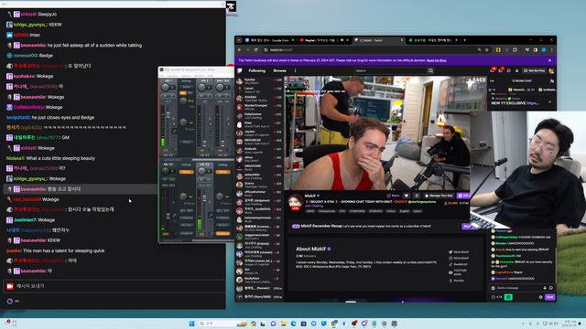
Task: Click the Twitch logo home icon
Action: pyautogui.click(x=240, y=70)
